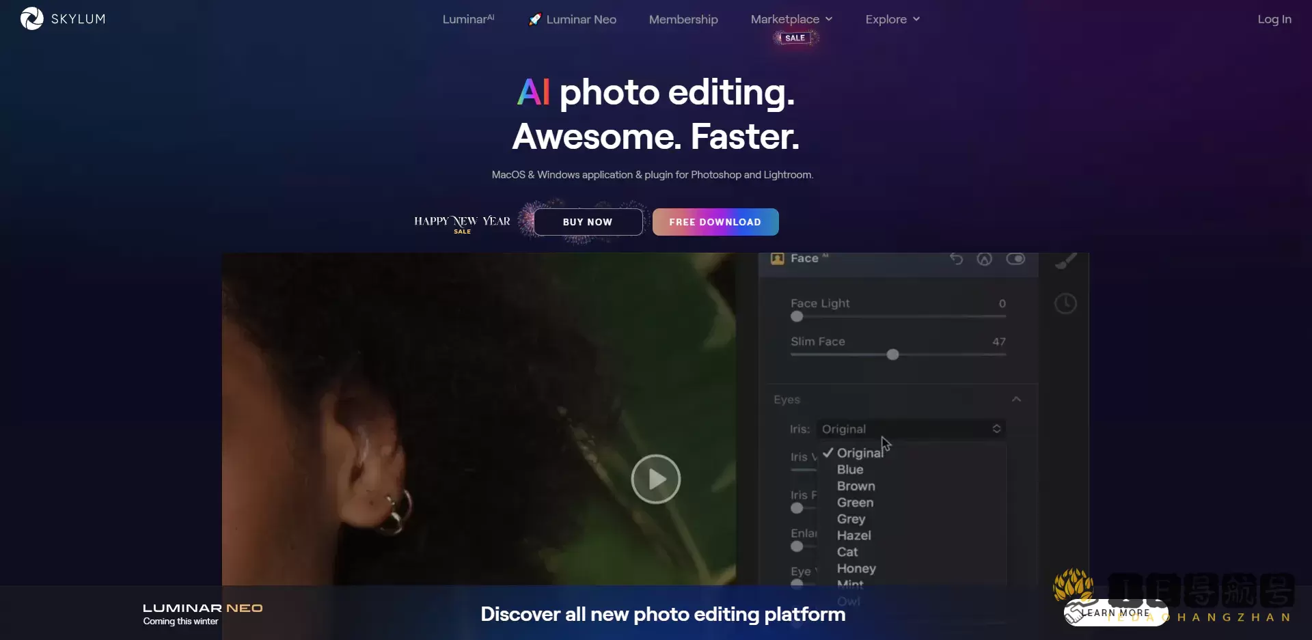Select the brush/edit mask icon beside the panel
The width and height of the screenshot is (1312, 640).
coord(1067,260)
